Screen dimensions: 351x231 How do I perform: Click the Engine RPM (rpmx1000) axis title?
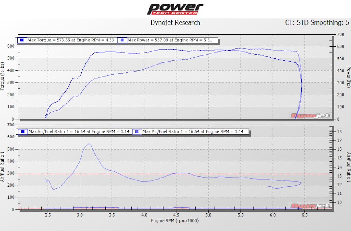point(175,220)
